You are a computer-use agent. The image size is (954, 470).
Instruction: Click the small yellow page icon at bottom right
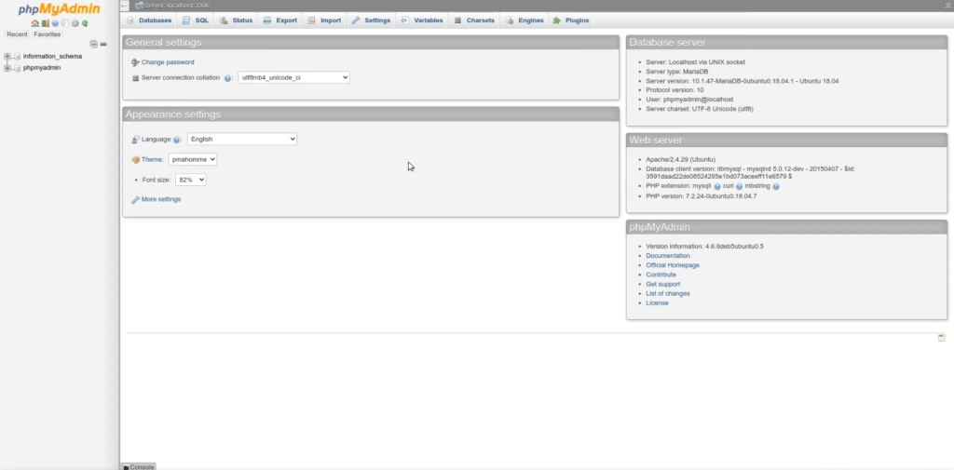click(x=941, y=337)
